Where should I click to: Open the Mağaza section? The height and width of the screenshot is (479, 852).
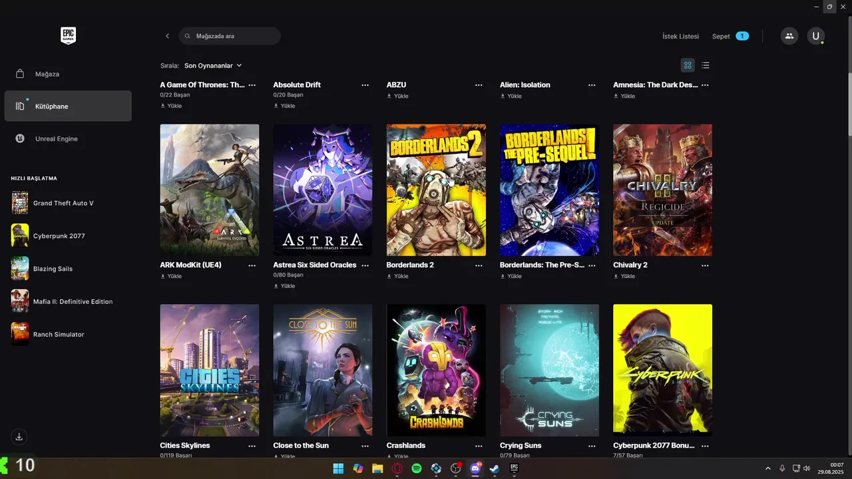point(68,74)
